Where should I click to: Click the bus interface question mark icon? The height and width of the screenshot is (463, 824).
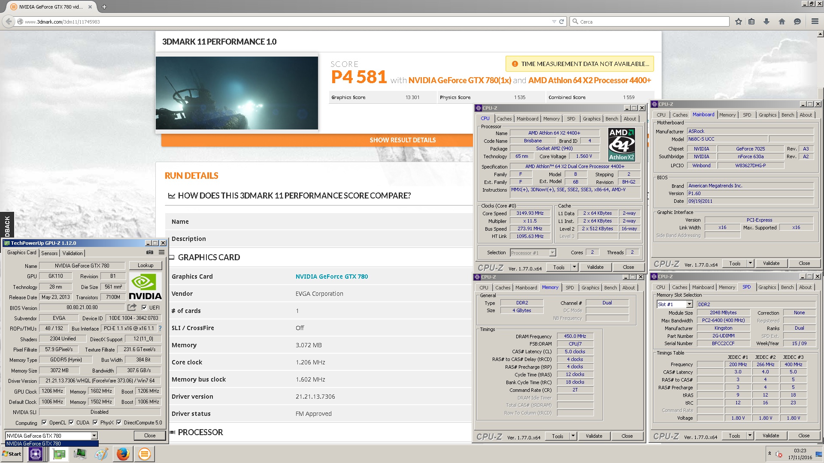click(160, 328)
